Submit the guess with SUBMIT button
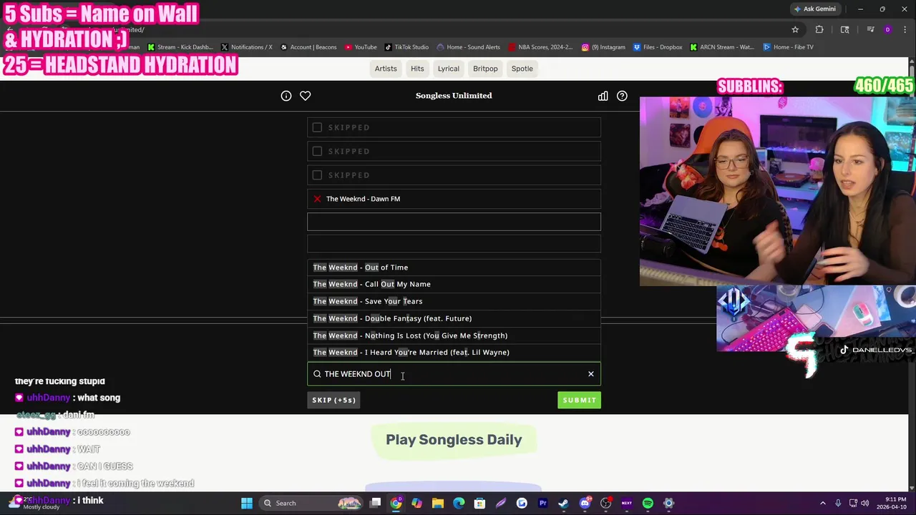Image resolution: width=916 pixels, height=515 pixels. tap(579, 401)
